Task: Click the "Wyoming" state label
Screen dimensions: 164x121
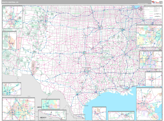Action: pyautogui.click(x=36, y=8)
